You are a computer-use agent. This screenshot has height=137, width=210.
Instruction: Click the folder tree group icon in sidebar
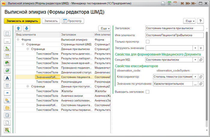coord(7,100)
